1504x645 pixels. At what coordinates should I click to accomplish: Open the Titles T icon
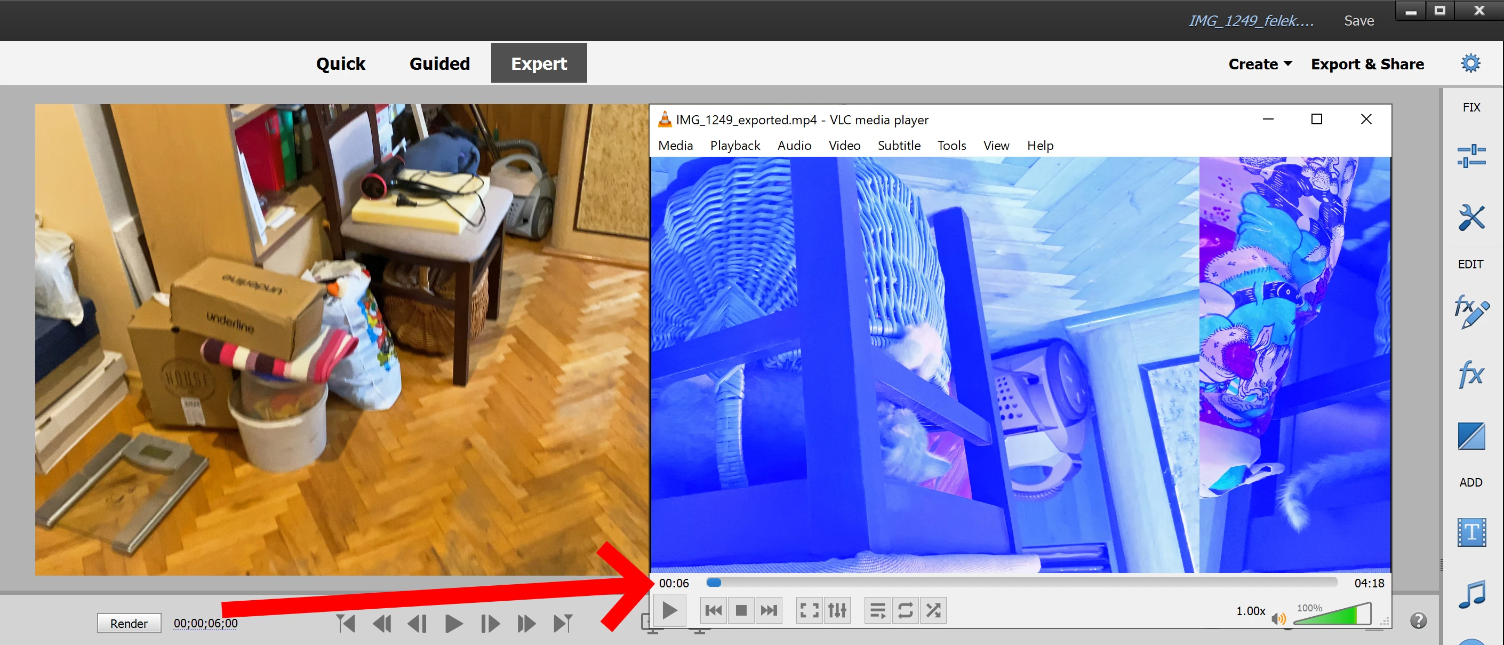pos(1471,532)
